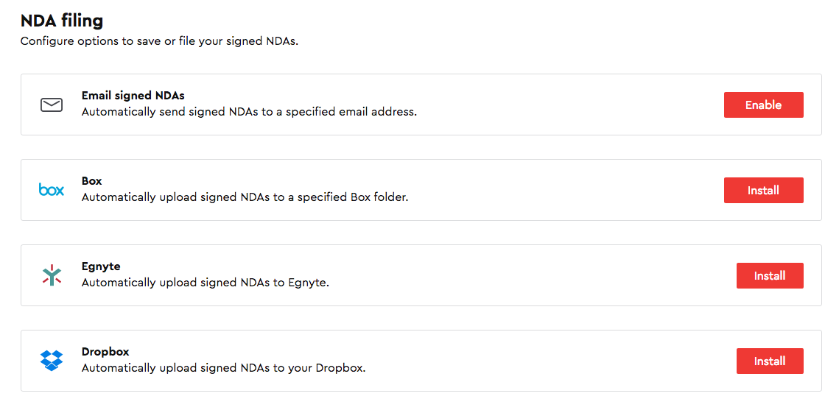Enable emailing of signed NDAs
Image resolution: width=839 pixels, height=410 pixels.
763,105
